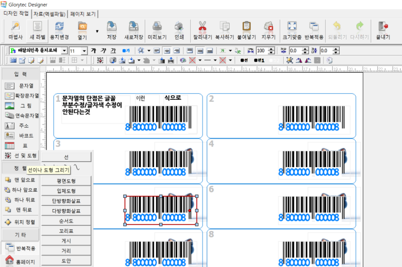Click the 잘라내기 (Cut) scissors icon
This screenshot has width=402, height=267.
[x=203, y=31]
